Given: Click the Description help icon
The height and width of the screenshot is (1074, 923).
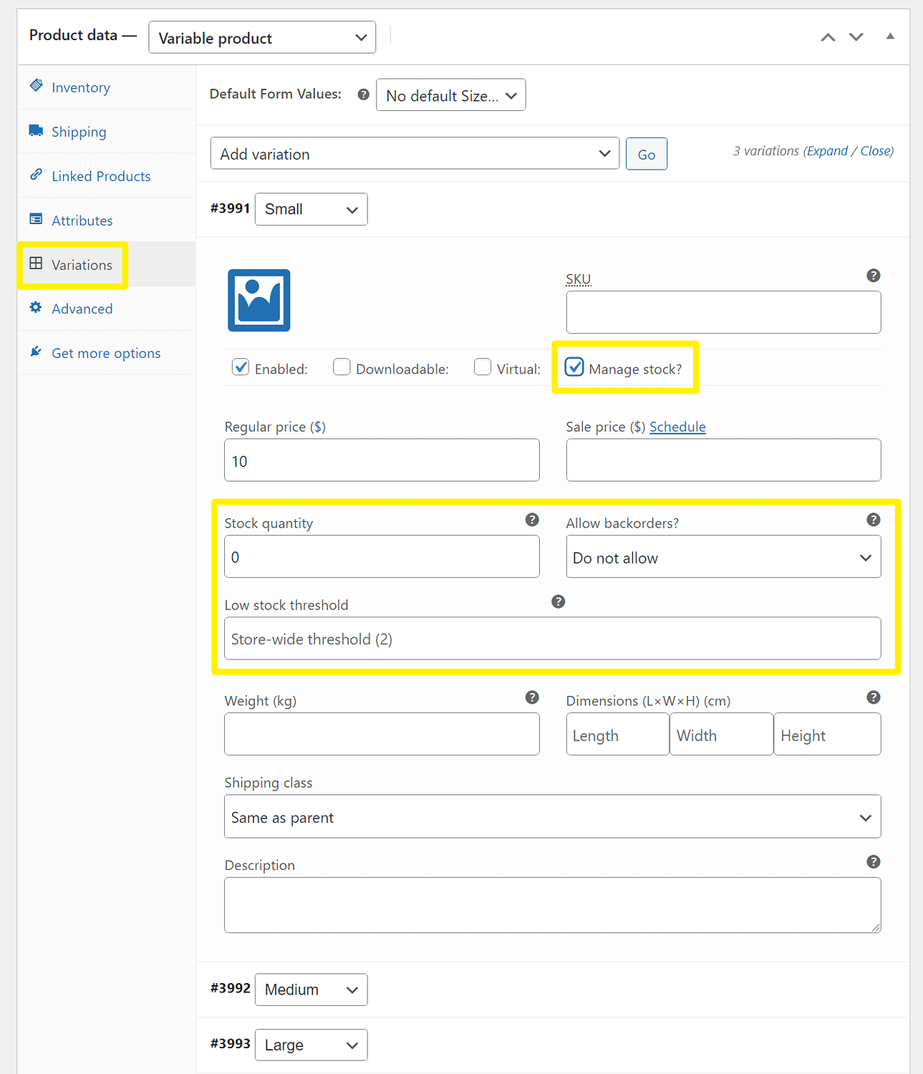Looking at the screenshot, I should tap(874, 862).
